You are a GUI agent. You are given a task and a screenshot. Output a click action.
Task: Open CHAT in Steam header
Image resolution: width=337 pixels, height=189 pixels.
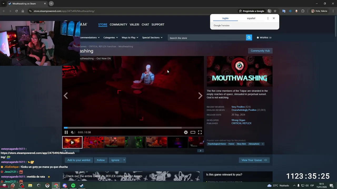point(145,24)
